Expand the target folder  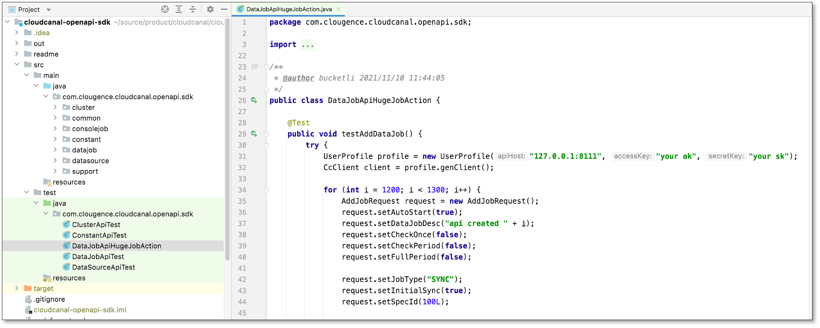[x=17, y=288]
